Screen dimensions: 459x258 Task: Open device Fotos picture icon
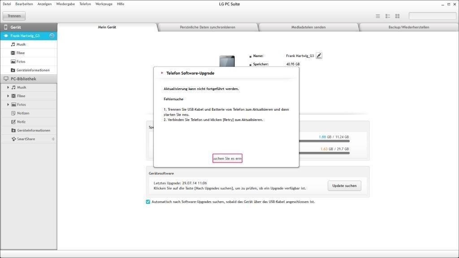tap(13, 62)
